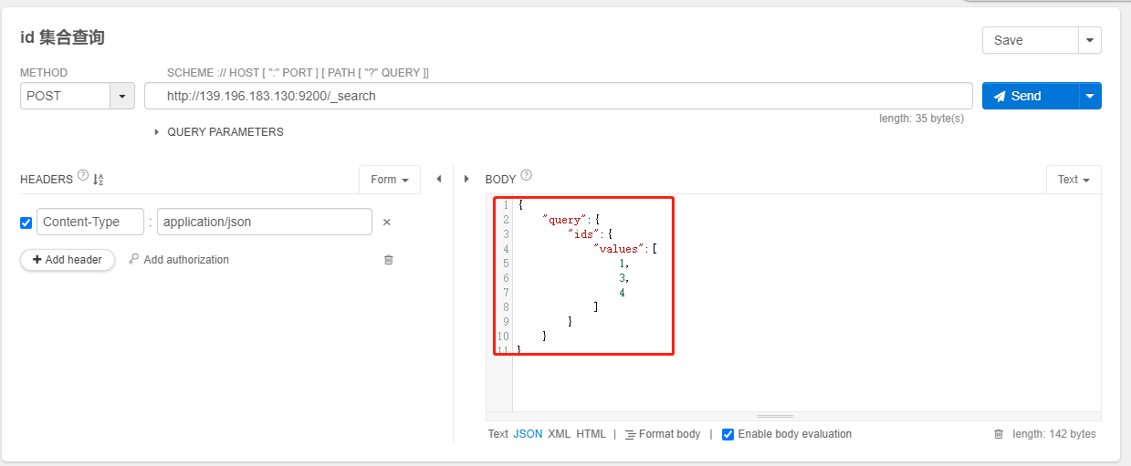This screenshot has height=466, width=1131.
Task: Click the Add authorization link
Action: (179, 260)
